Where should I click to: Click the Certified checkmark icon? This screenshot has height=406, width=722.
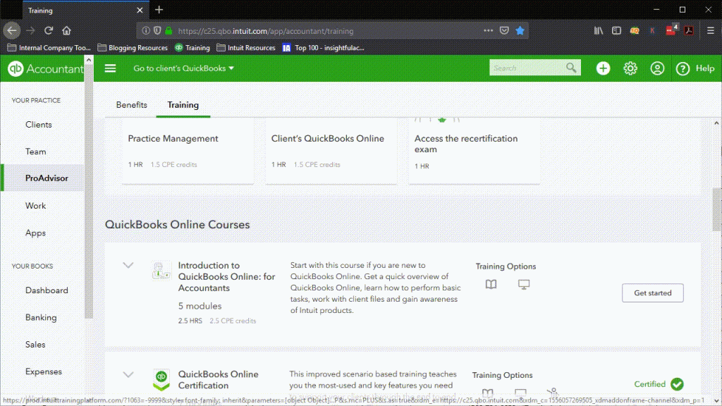(677, 384)
